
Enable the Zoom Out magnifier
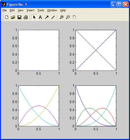coord(68,17)
